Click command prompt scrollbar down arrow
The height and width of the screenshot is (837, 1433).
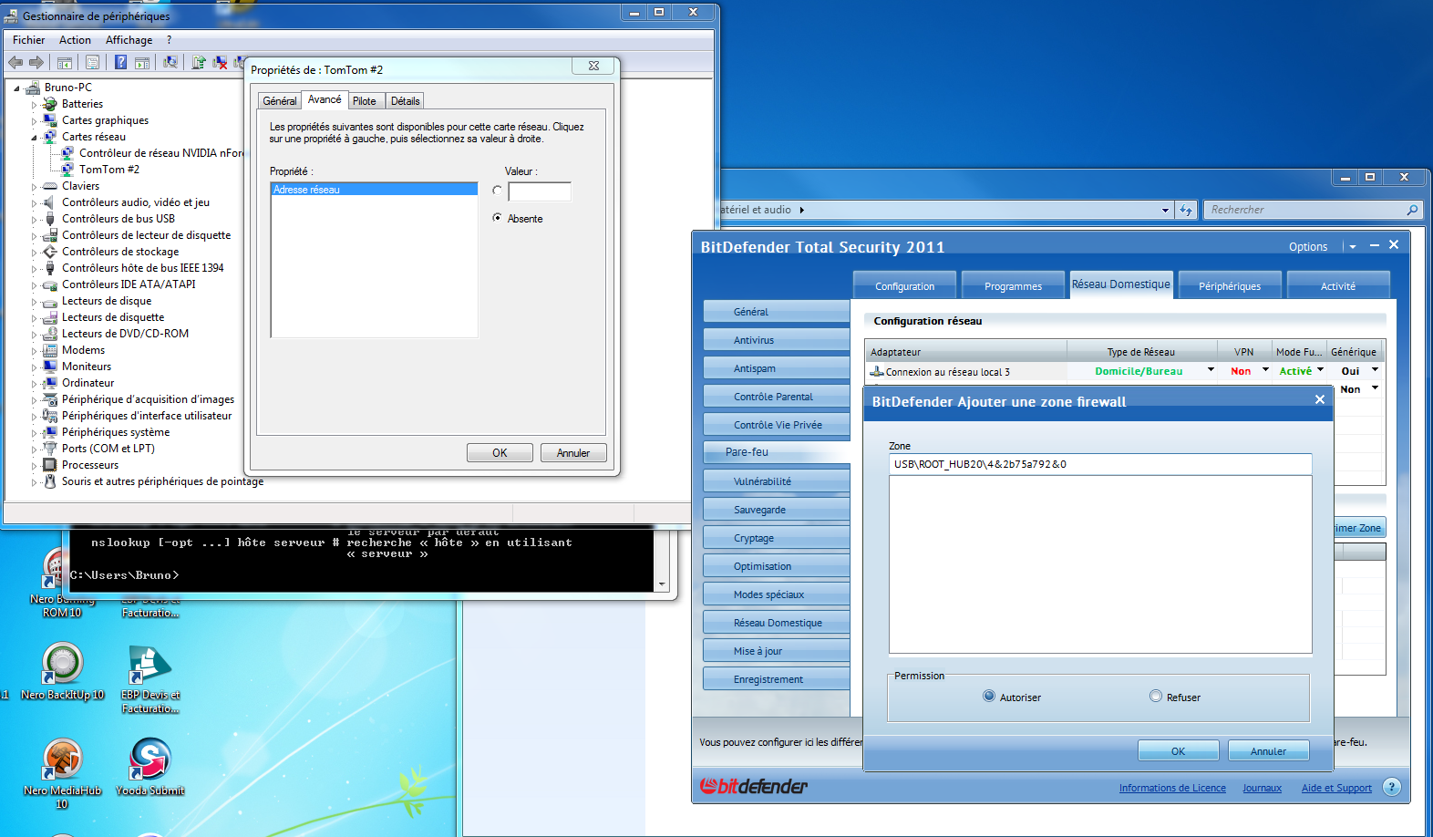click(662, 584)
